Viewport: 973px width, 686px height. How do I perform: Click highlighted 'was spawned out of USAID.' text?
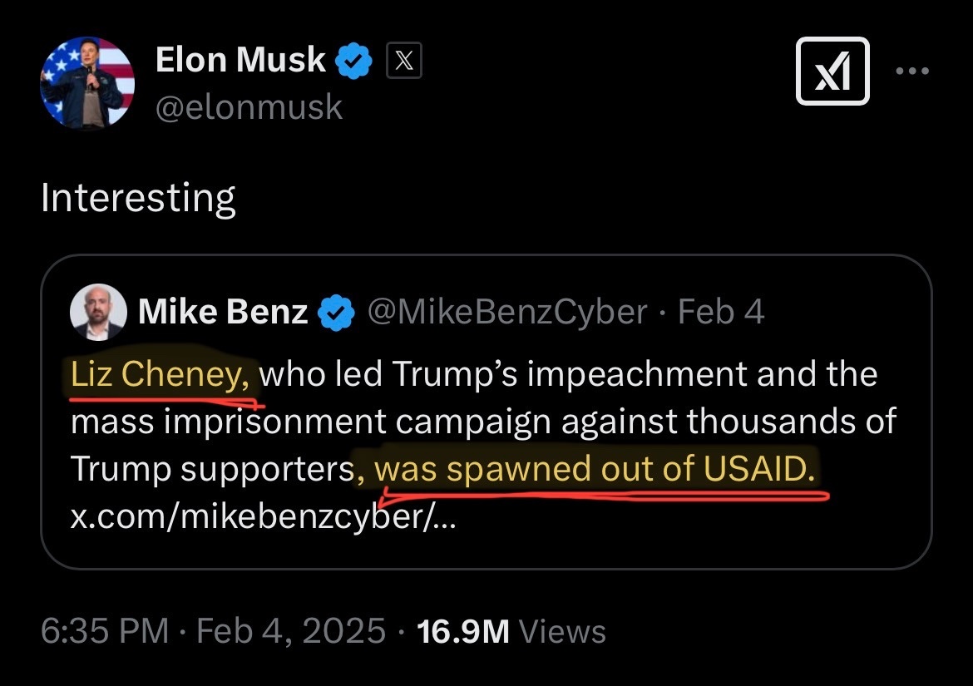click(x=595, y=470)
